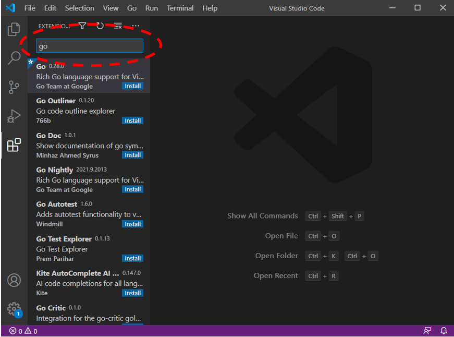Click the notifications bell in the status bar
This screenshot has width=454, height=337.
click(x=444, y=331)
